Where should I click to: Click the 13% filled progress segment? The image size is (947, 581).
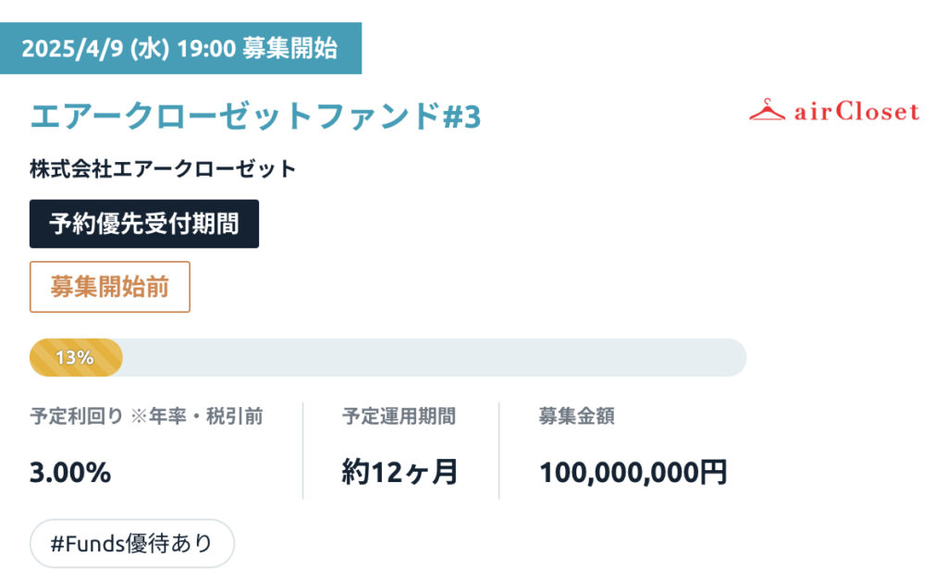(x=76, y=357)
